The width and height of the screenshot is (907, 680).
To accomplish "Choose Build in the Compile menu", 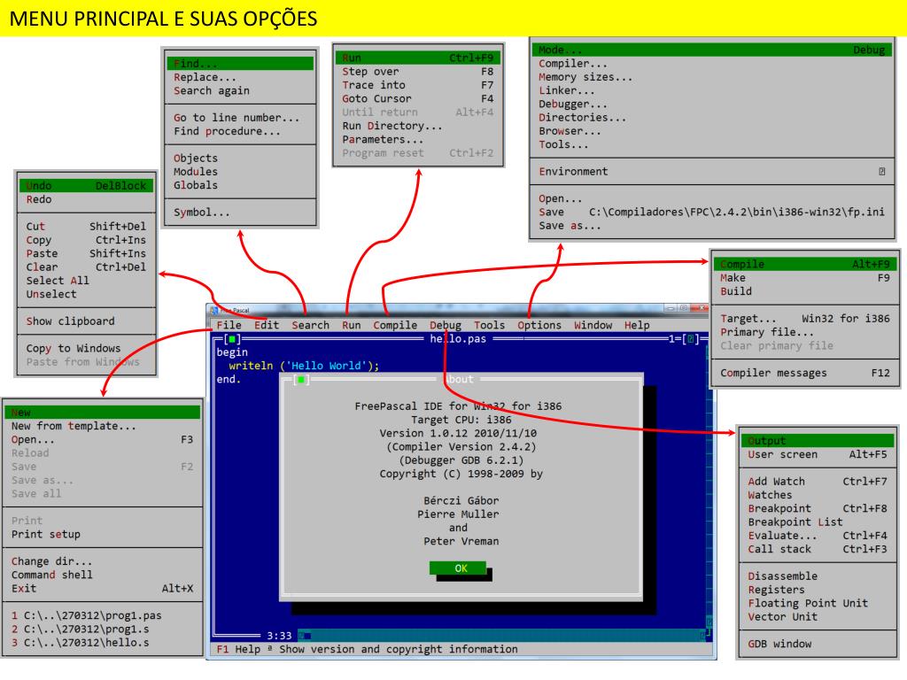I will (x=804, y=291).
